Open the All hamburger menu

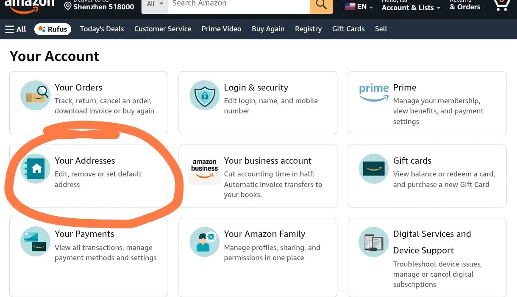[16, 29]
